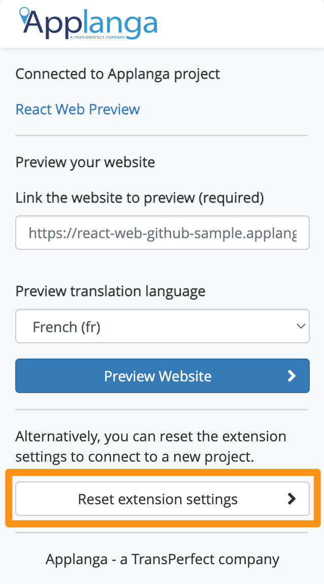
Task: Click the down arrow of the French (fr) select
Action: point(301,326)
